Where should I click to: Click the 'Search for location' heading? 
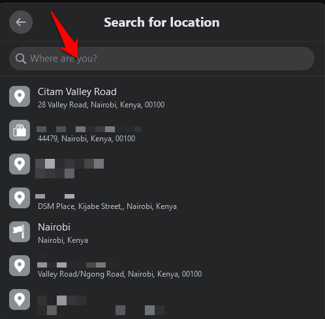click(x=162, y=22)
